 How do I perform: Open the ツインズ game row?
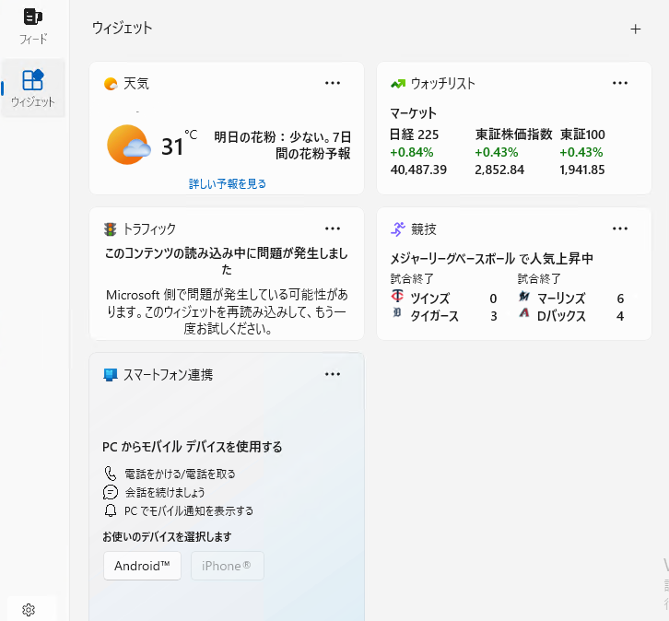(x=444, y=299)
